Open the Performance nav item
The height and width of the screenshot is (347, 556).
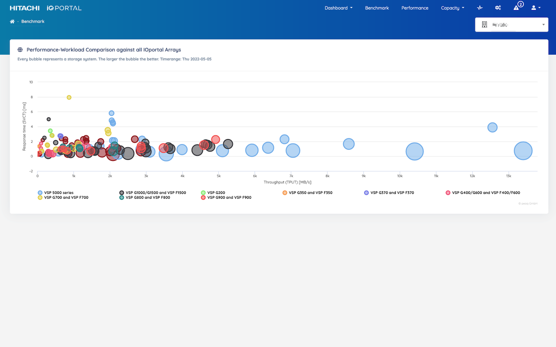point(415,8)
